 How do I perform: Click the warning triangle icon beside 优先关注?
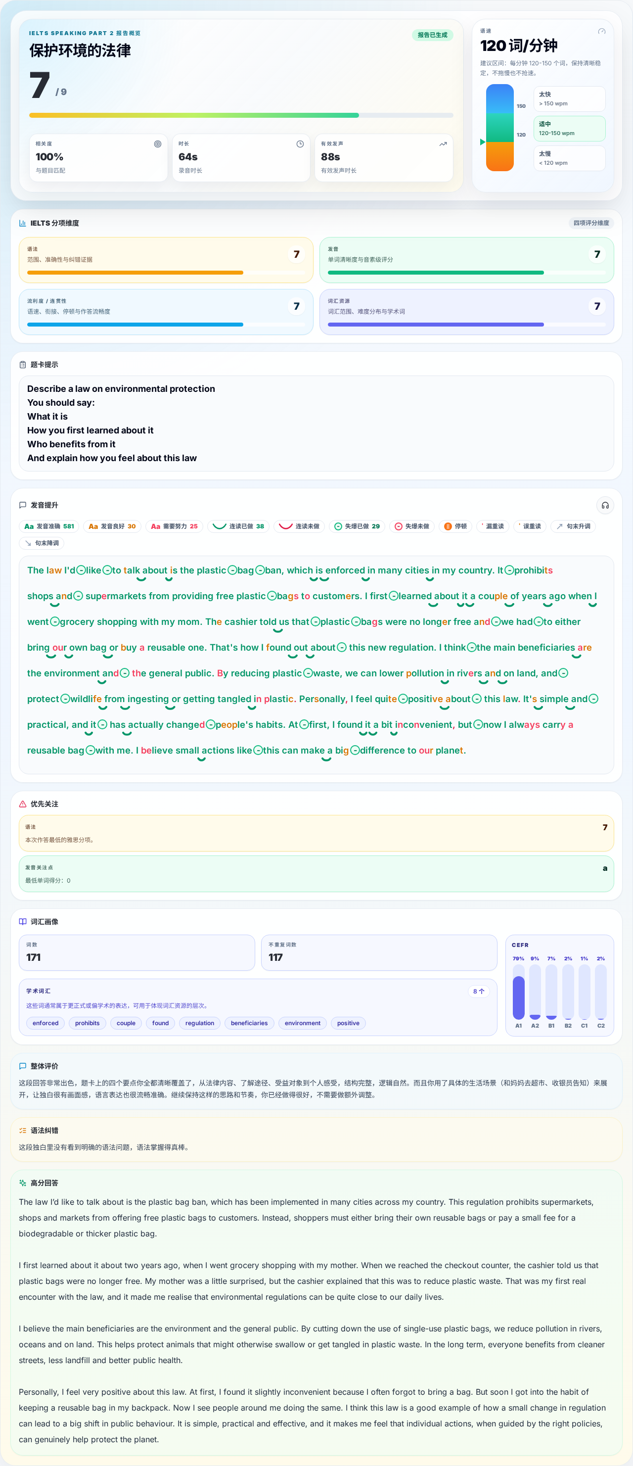point(23,804)
